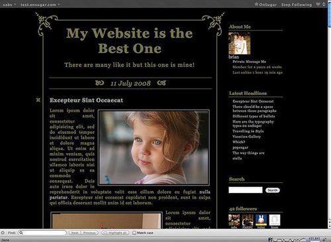Open the OnSugar menu item

click(x=267, y=5)
